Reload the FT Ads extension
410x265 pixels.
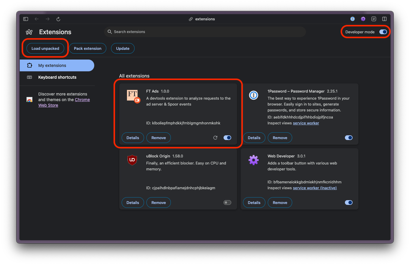coord(215,138)
